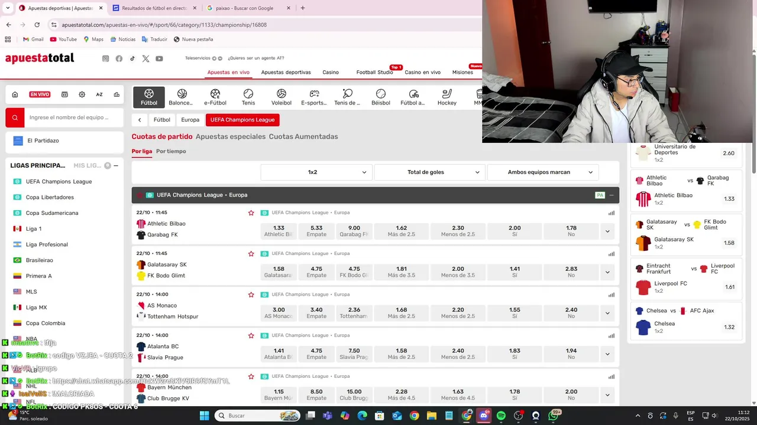The image size is (757, 425).
Task: Click the Windows Start button
Action: [204, 416]
